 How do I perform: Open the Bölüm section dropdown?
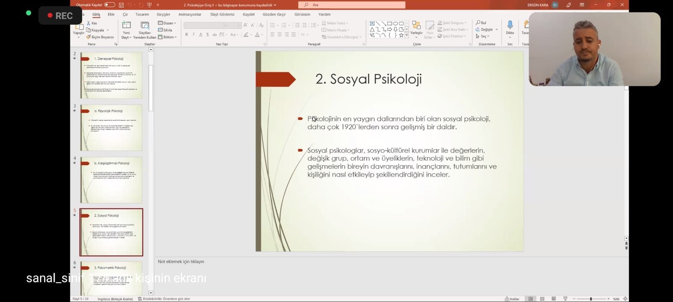[167, 37]
